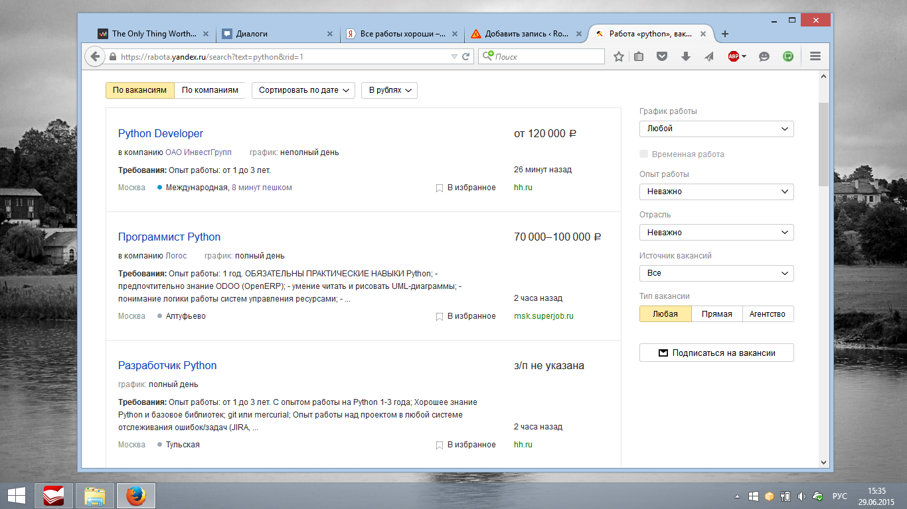
Task: Open the red book app on taskbar
Action: [x=53, y=495]
